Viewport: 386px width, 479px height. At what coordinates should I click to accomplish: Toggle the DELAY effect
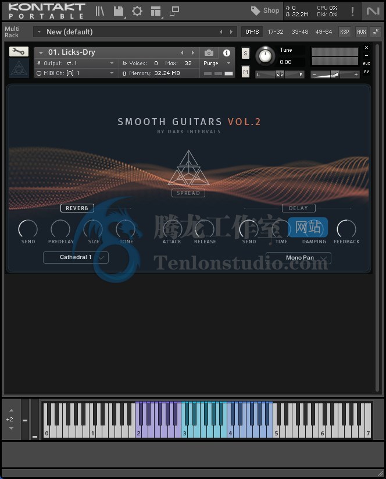click(298, 208)
